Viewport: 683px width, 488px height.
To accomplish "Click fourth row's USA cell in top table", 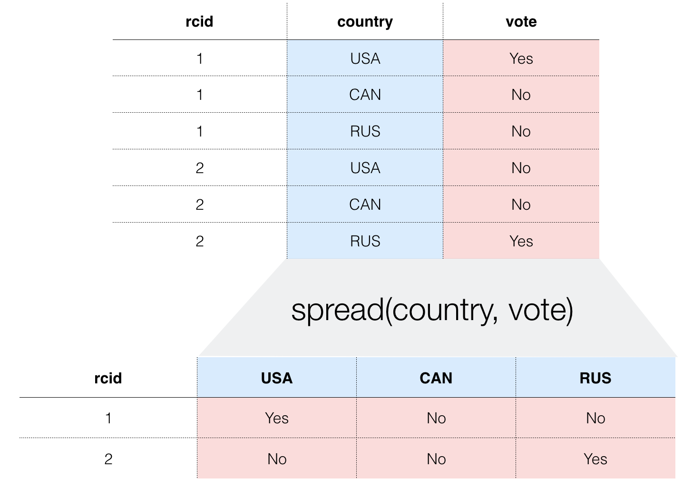I will [365, 168].
